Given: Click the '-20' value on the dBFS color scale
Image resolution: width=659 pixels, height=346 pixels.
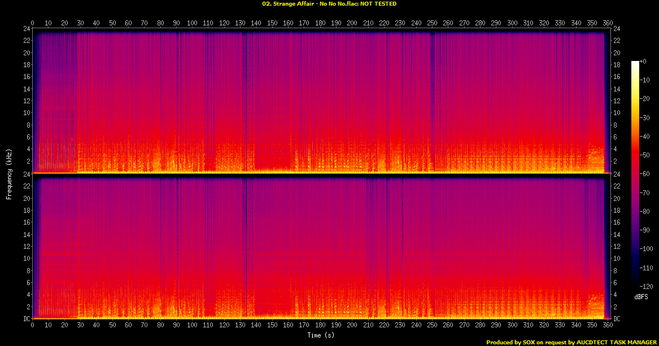Looking at the screenshot, I should (x=645, y=99).
